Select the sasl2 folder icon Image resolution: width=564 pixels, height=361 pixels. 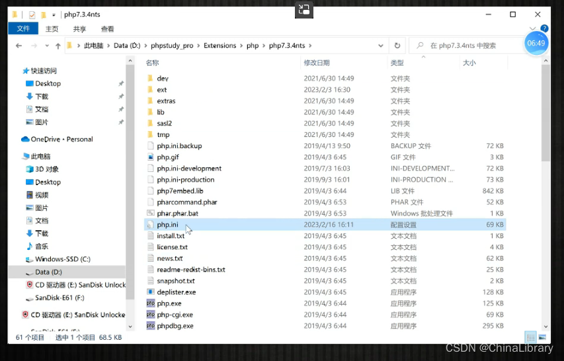click(150, 124)
